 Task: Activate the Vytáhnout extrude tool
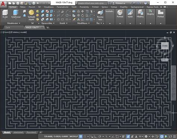(16, 14)
